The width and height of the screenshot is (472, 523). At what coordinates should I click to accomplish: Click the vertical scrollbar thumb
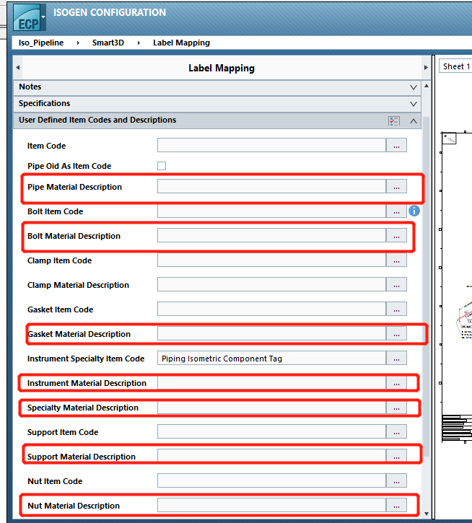pyautogui.click(x=427, y=286)
